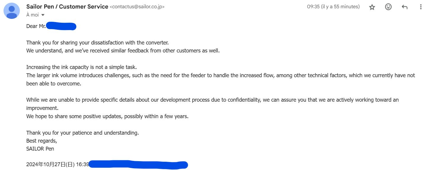Click the 09:35 message timestamp
The image size is (429, 170).
coord(333,6)
